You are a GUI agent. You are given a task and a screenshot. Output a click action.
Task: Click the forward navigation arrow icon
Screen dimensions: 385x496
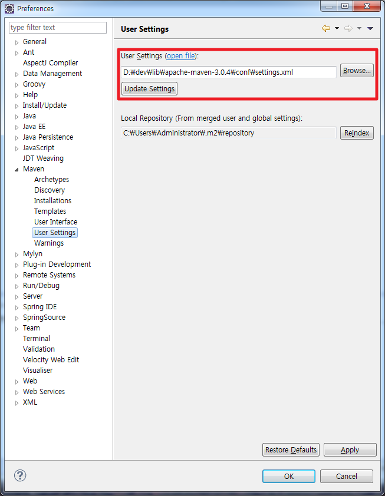(x=348, y=28)
